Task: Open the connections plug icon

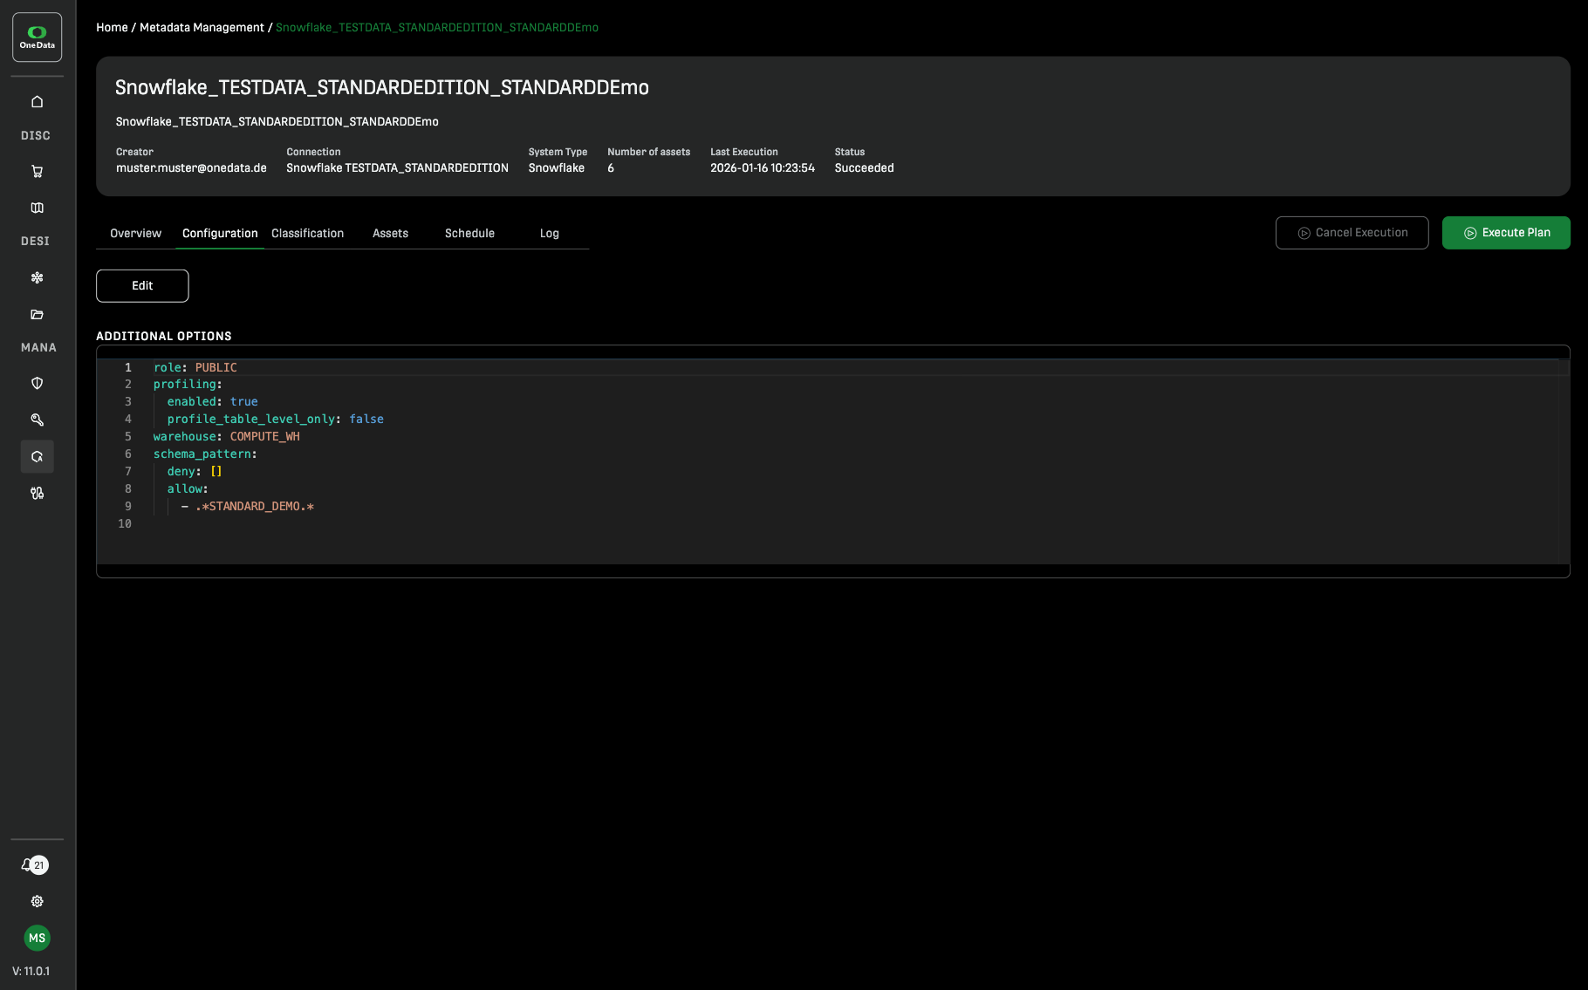Action: [x=37, y=493]
